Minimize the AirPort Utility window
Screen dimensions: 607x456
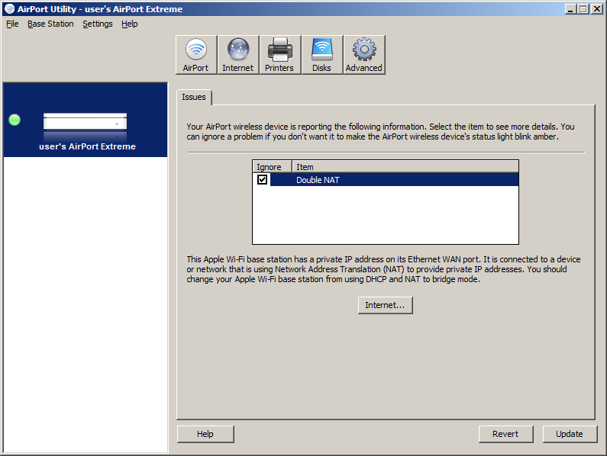click(570, 9)
